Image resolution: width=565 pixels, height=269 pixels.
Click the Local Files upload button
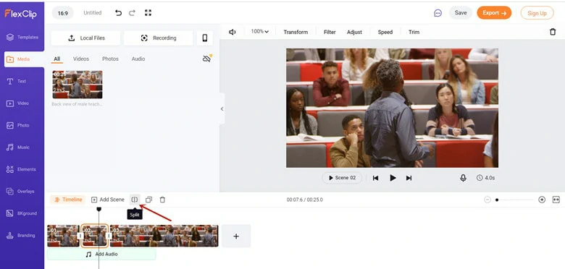tap(85, 38)
